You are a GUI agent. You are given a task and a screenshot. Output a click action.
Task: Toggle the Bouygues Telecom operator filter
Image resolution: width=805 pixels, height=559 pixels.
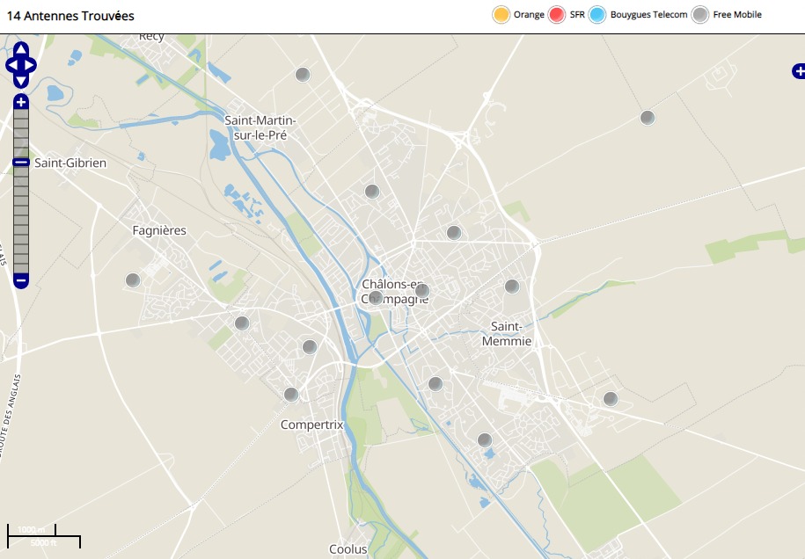(x=597, y=15)
